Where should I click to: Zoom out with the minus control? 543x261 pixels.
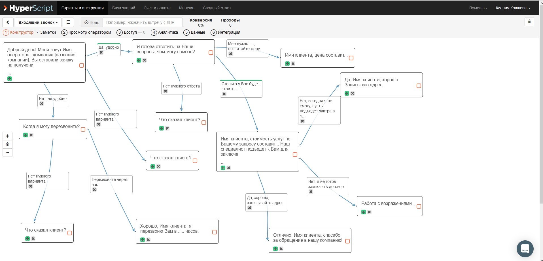tap(7, 152)
